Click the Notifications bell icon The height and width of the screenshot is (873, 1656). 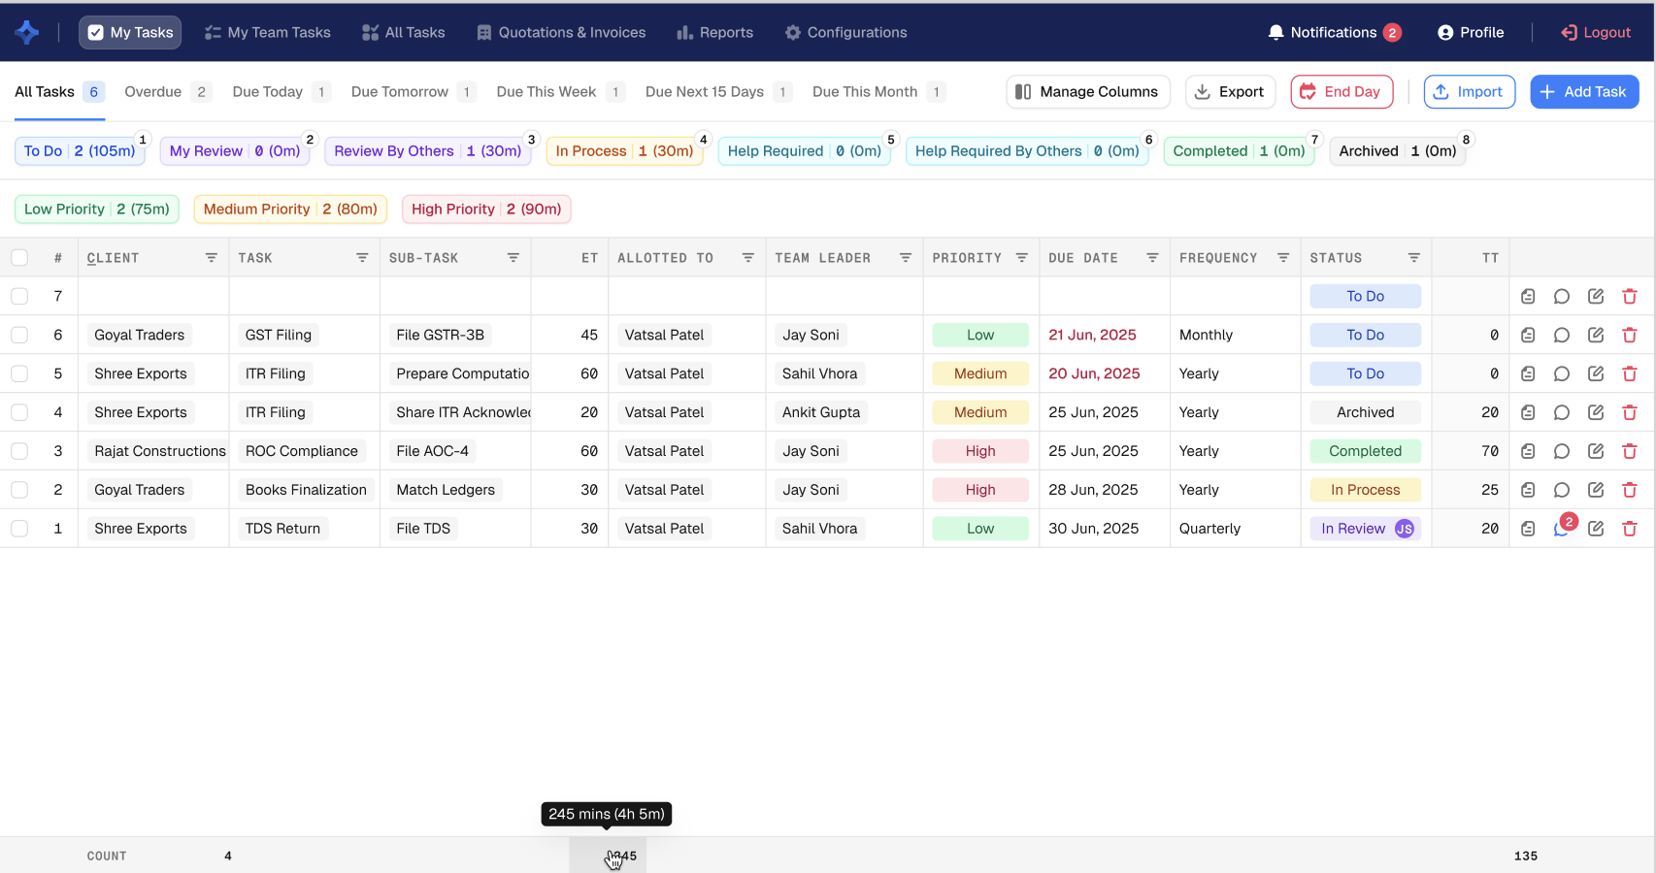pos(1275,33)
